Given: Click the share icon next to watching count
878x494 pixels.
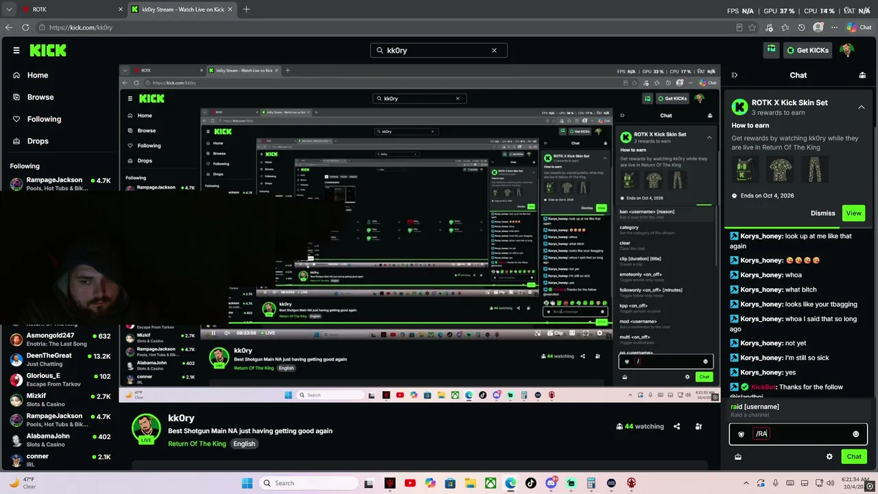Looking at the screenshot, I should pyautogui.click(x=676, y=426).
